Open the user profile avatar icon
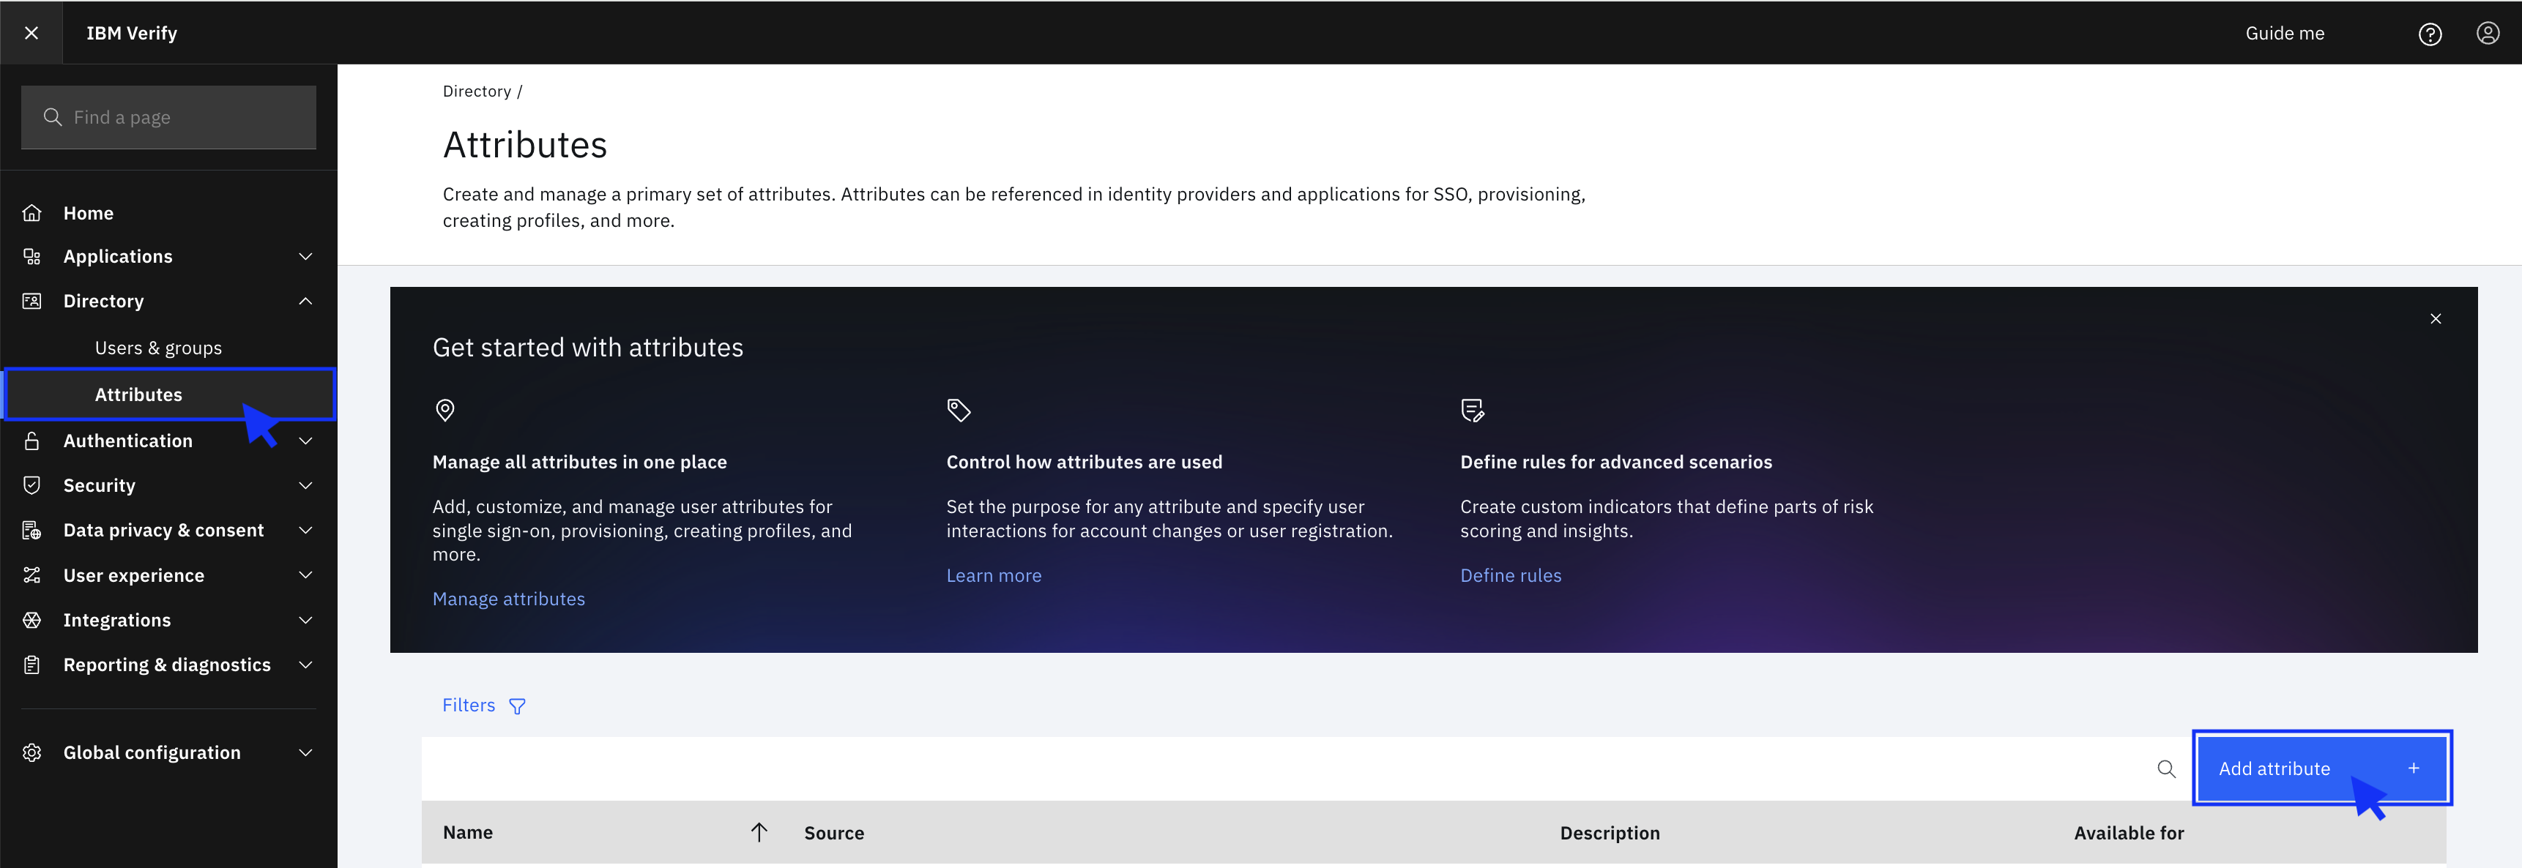Viewport: 2522px width, 868px height. point(2488,33)
